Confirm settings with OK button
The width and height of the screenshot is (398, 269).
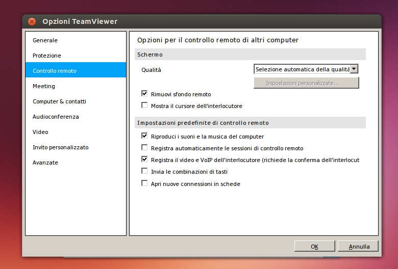[x=314, y=246]
